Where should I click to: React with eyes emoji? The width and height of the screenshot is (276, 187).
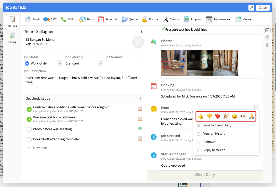point(243,116)
